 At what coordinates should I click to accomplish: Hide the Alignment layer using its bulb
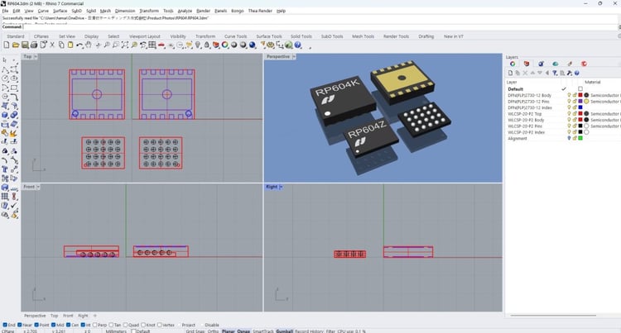(570, 138)
